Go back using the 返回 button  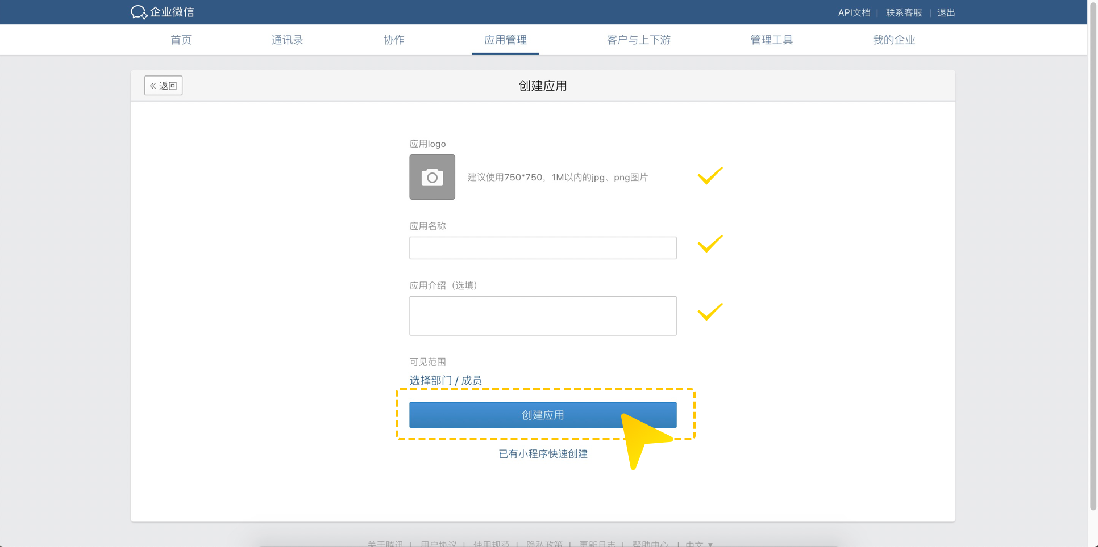point(163,86)
